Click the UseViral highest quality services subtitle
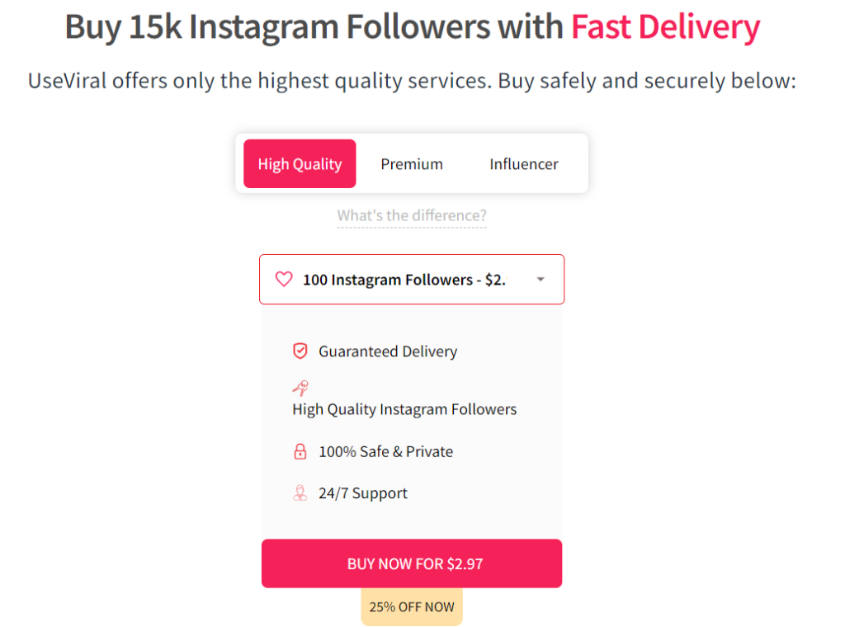Image resolution: width=845 pixels, height=627 pixels. pos(412,82)
